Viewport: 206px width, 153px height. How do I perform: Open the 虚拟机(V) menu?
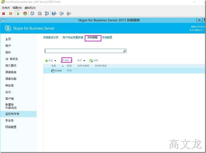coord(30,8)
